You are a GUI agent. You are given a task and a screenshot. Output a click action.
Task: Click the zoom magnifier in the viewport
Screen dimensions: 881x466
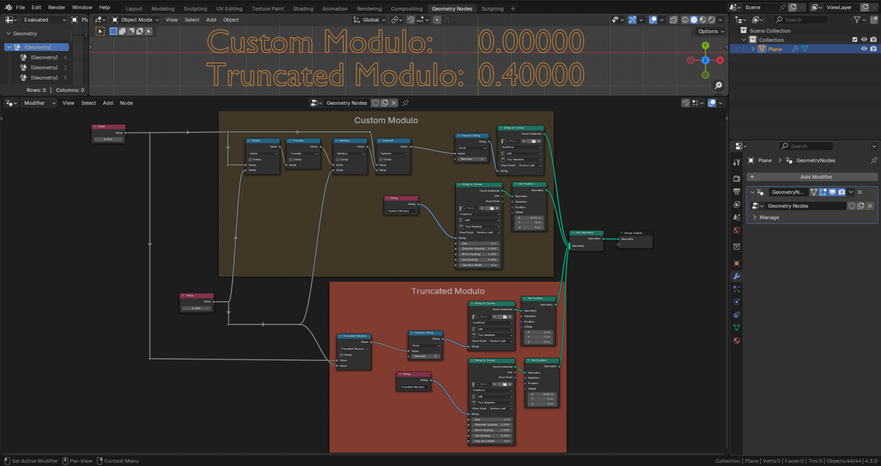(x=719, y=85)
